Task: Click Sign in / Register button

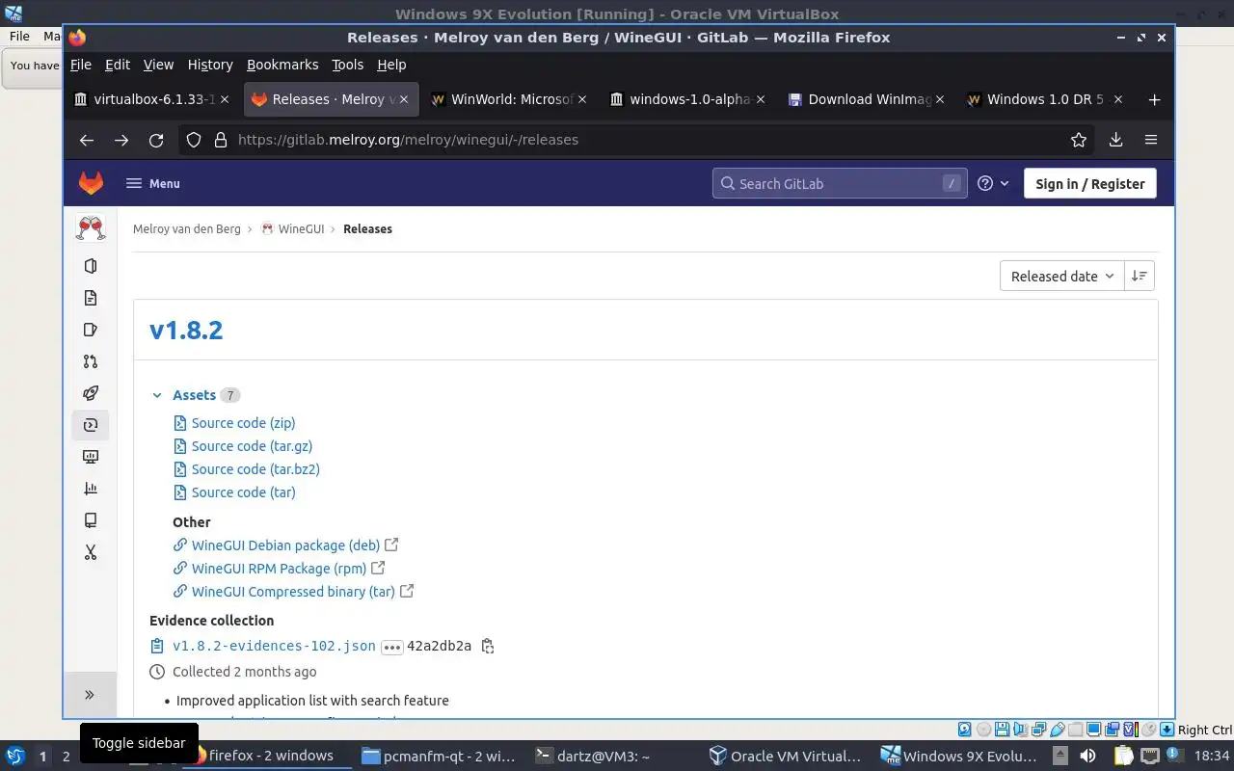Action: point(1090,183)
